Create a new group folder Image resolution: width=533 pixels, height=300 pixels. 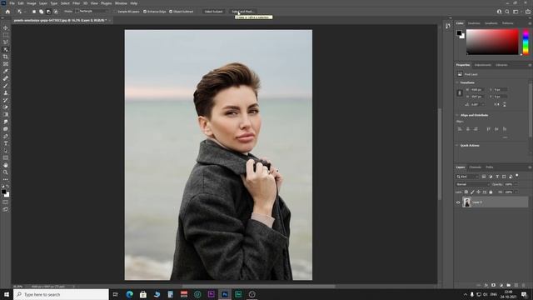[509, 285]
